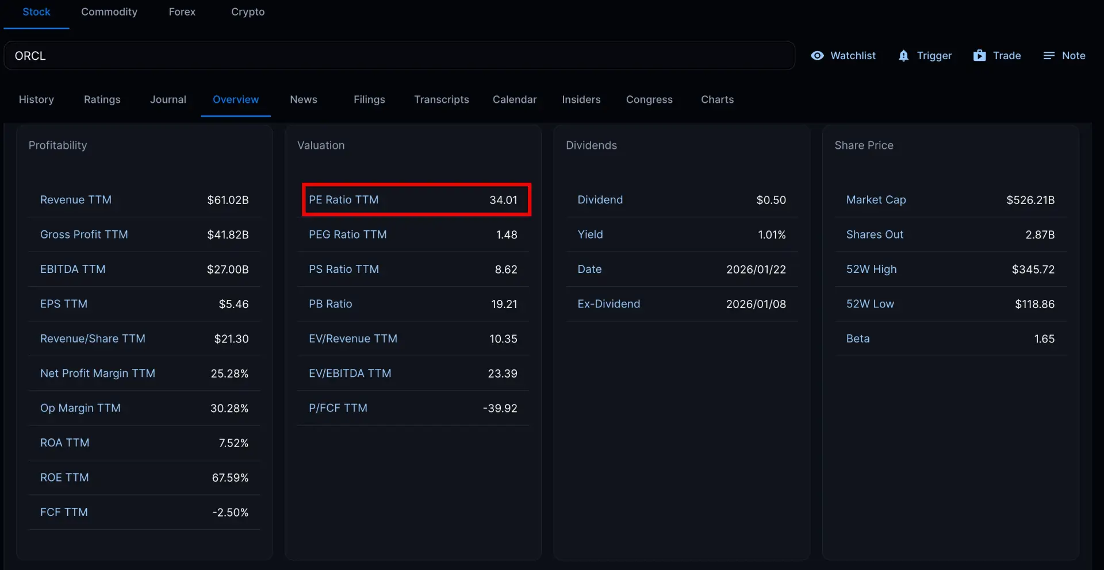1104x570 pixels.
Task: Switch to the Forex tab
Action: coord(182,12)
